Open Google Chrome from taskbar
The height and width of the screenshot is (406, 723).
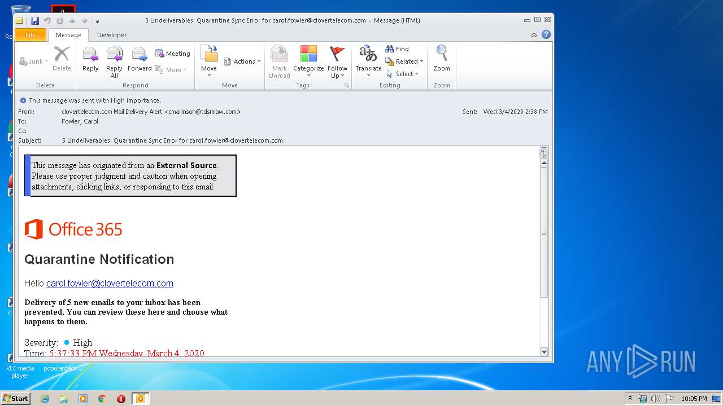102,399
